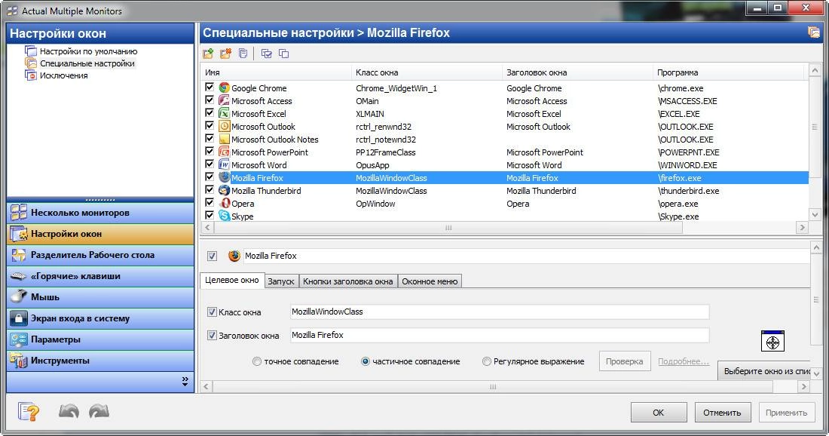Select 'Исключения' tree item
The image size is (829, 436).
[x=63, y=75]
